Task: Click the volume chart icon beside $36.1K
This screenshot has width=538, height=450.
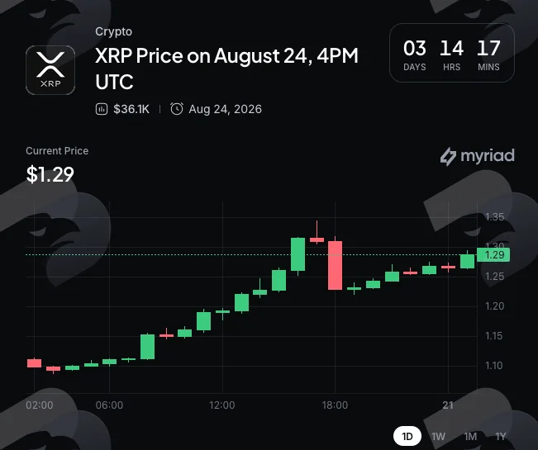Action: [102, 109]
